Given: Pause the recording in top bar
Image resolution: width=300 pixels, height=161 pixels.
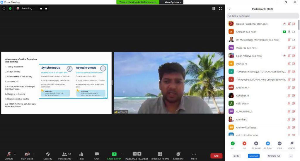Looking at the screenshot, I should pos(41,9).
